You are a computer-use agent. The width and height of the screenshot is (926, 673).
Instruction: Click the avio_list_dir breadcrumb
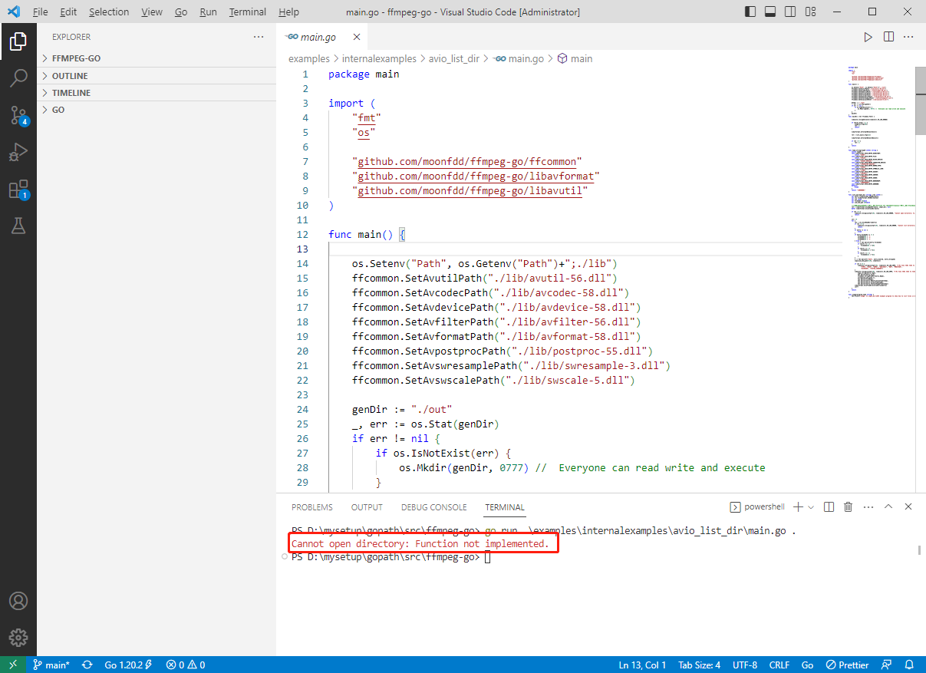point(454,58)
